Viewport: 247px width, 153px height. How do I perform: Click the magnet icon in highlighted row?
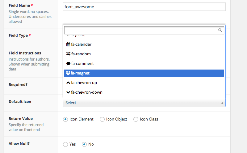click(x=68, y=73)
